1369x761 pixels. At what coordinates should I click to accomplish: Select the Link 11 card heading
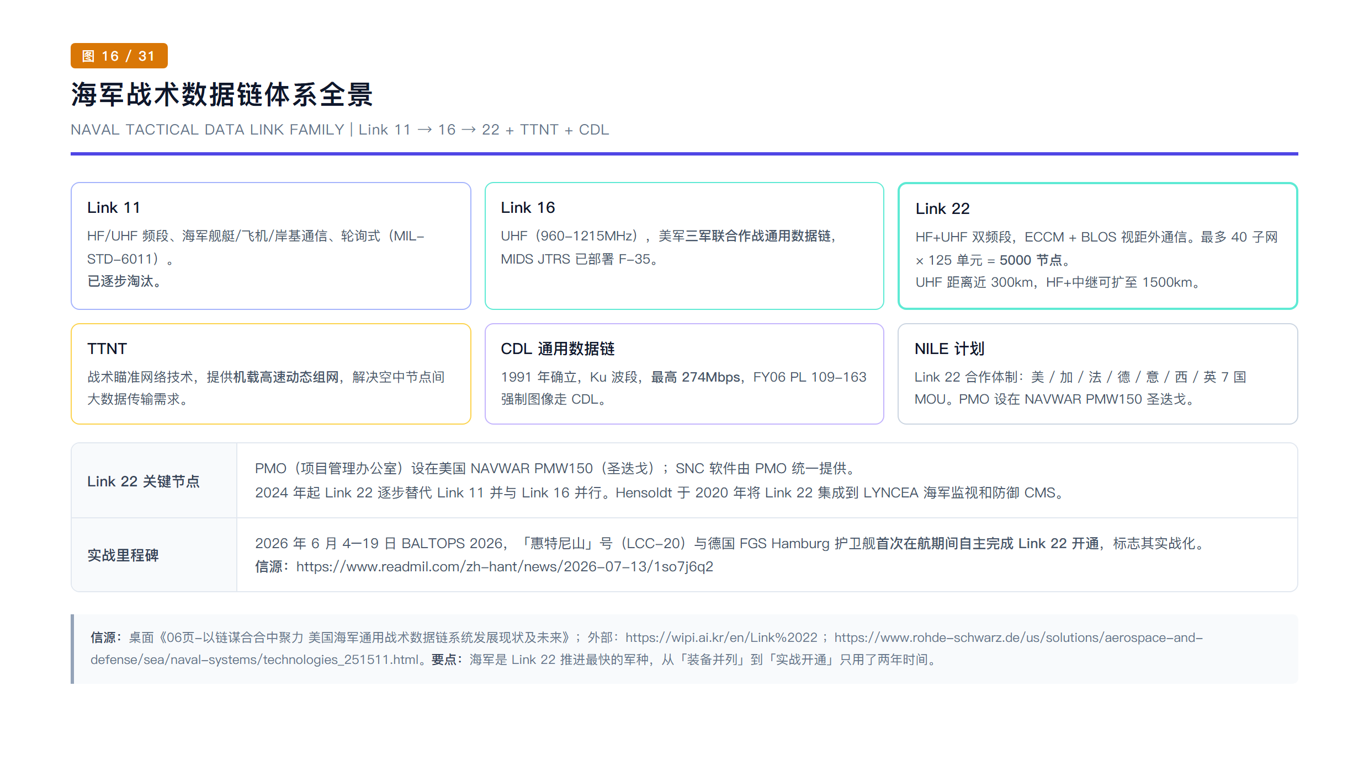(x=114, y=207)
